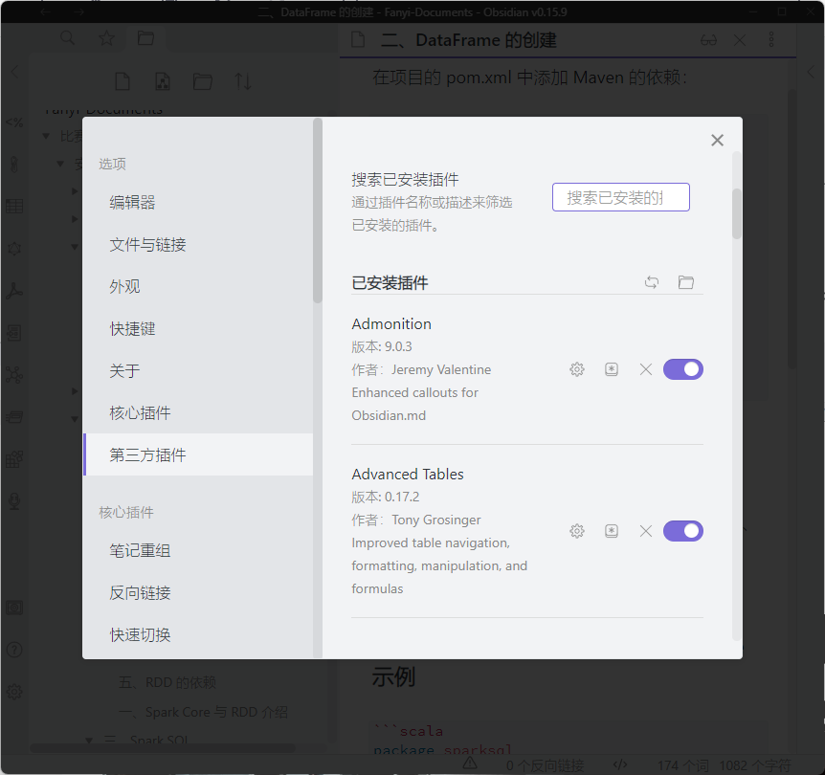Image resolution: width=825 pixels, height=775 pixels.
Task: Open the settings gear in ribbon
Action: (x=14, y=692)
